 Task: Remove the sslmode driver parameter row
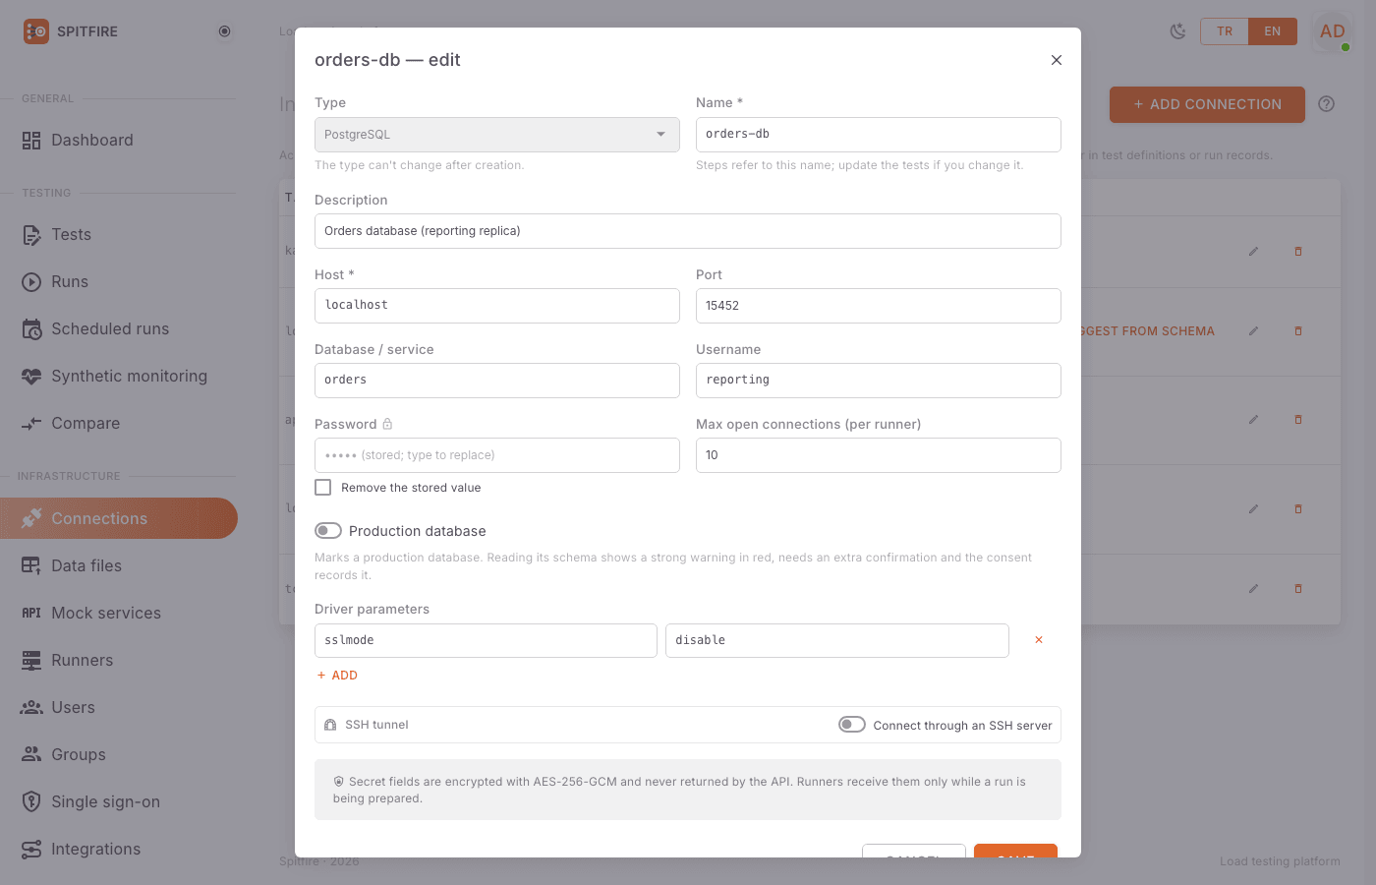click(1039, 640)
